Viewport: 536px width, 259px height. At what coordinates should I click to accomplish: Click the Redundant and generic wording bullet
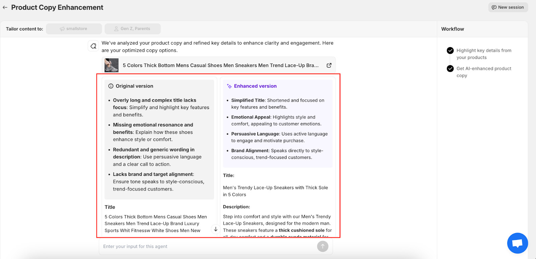coord(157,157)
